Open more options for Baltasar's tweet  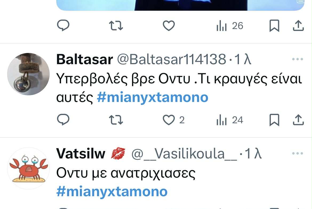[298, 59]
